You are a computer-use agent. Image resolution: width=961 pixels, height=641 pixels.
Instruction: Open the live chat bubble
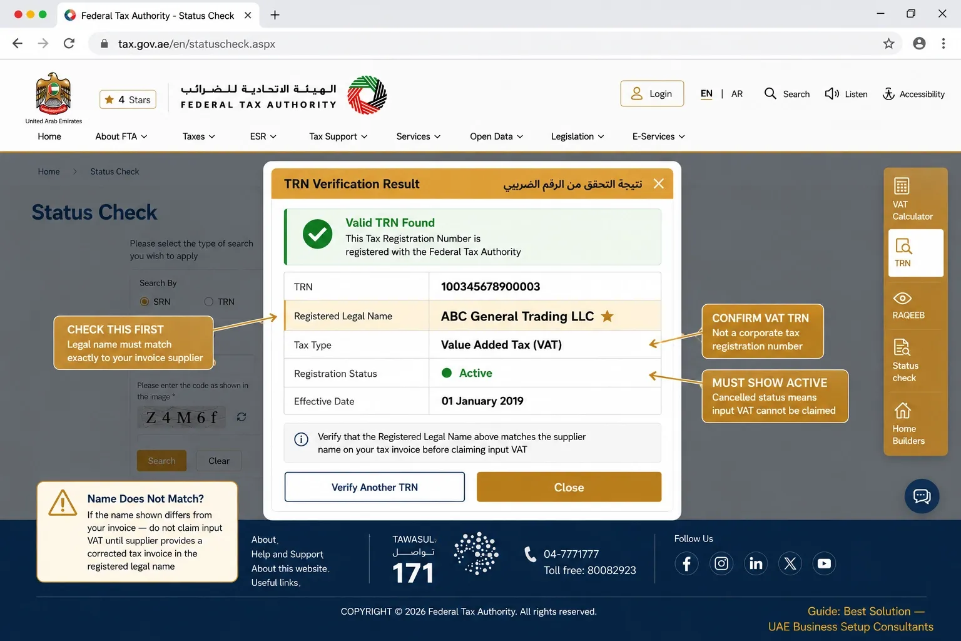coord(922,496)
